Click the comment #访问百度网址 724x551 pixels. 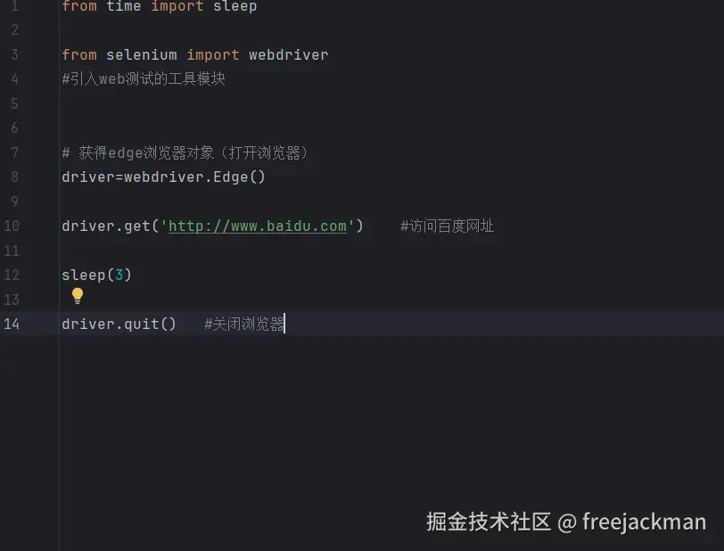coord(447,226)
